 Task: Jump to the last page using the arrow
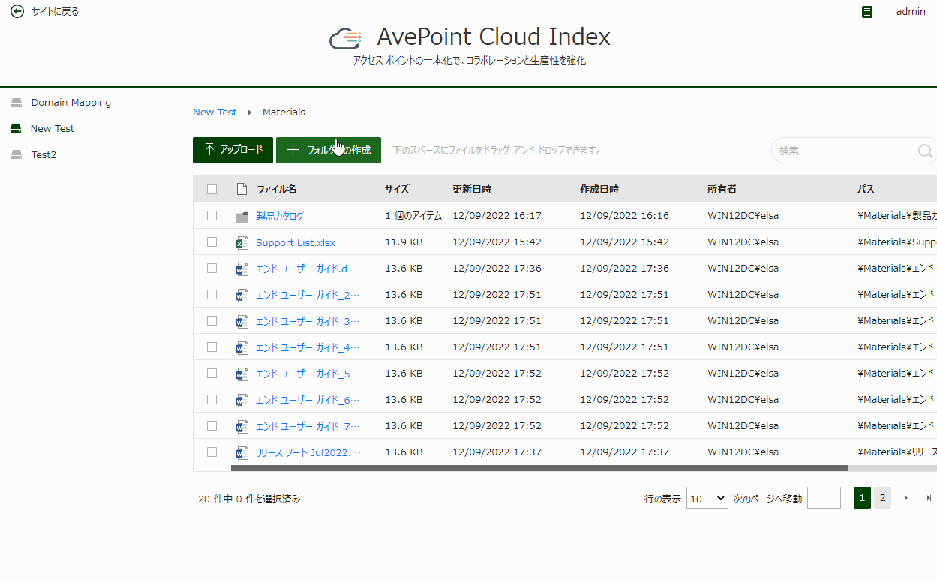pyautogui.click(x=929, y=498)
